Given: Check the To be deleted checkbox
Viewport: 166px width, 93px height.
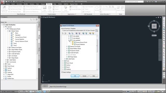Looking at the screenshot, I should [x=71, y=38].
